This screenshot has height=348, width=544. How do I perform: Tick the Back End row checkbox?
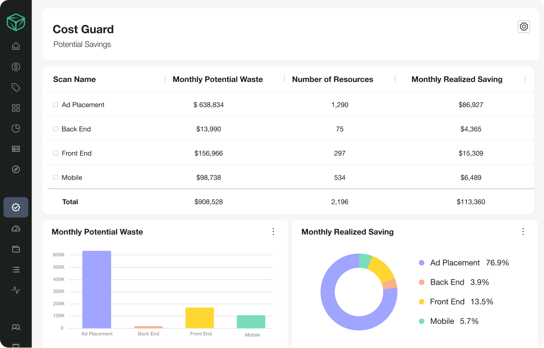pos(55,129)
